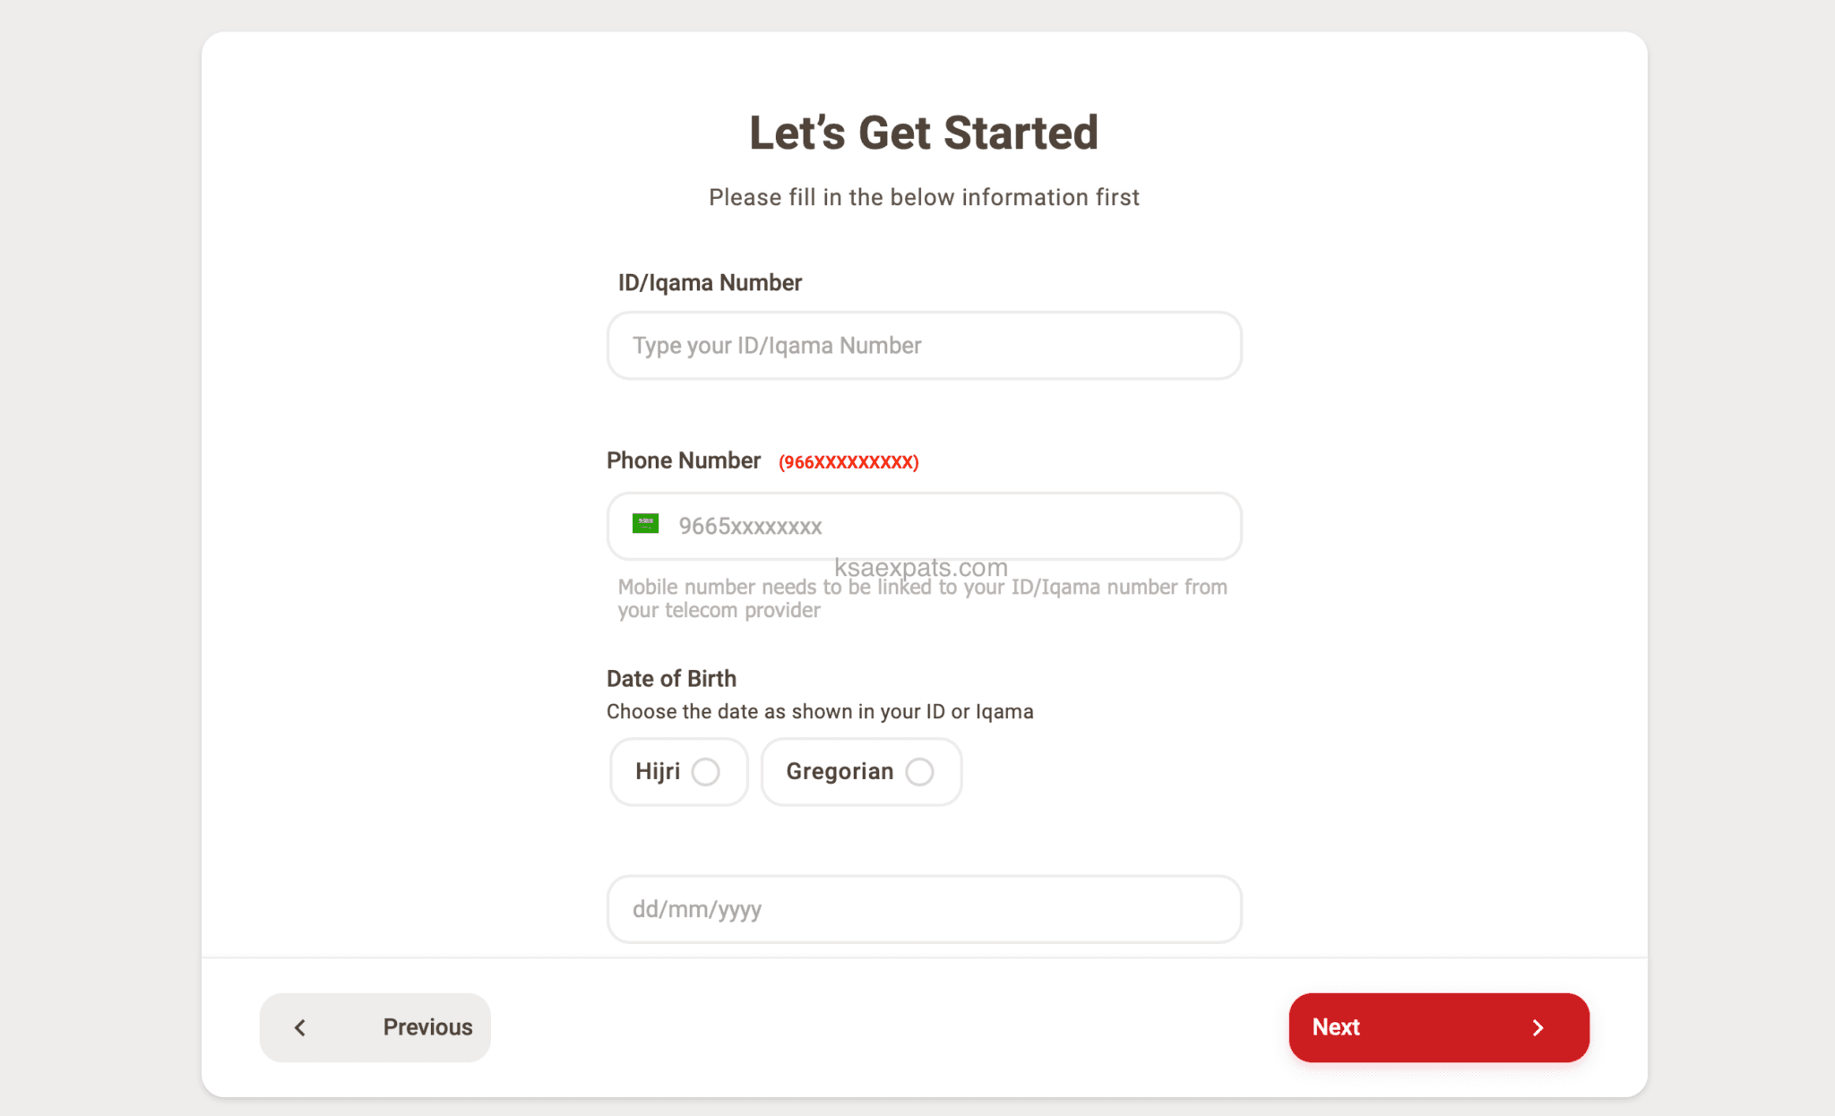Screen dimensions: 1835x1116
Task: Select the Gregorian calendar radio button
Action: [x=920, y=771]
